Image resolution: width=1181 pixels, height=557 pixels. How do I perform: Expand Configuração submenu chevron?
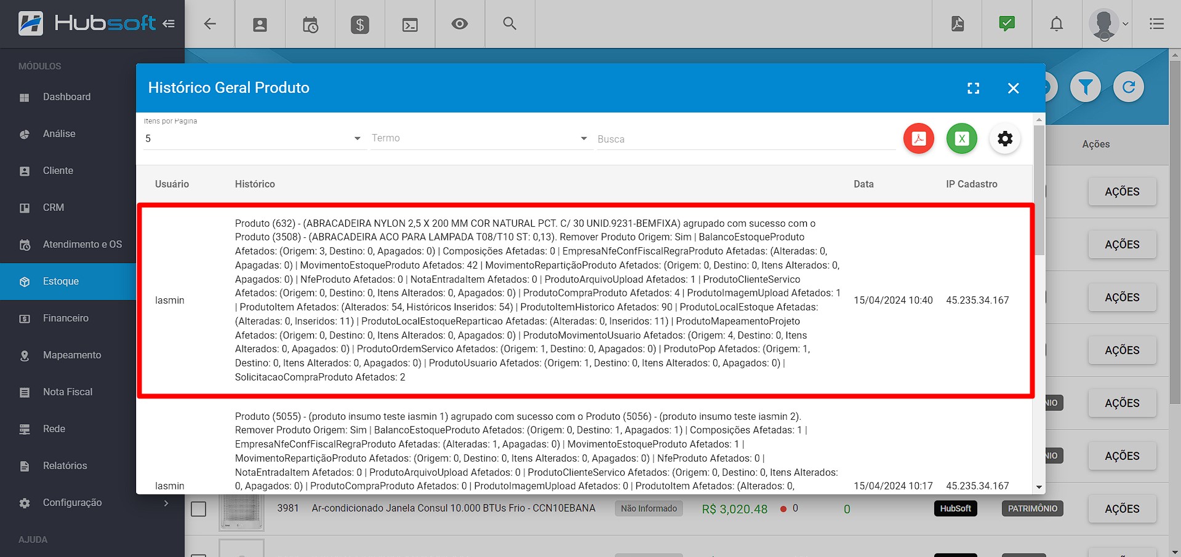(x=166, y=503)
